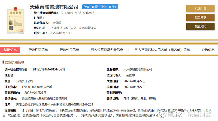Image resolution: width=218 pixels, height=121 pixels.
Task: Select the 基础信息 tab
Action: coord(10,50)
